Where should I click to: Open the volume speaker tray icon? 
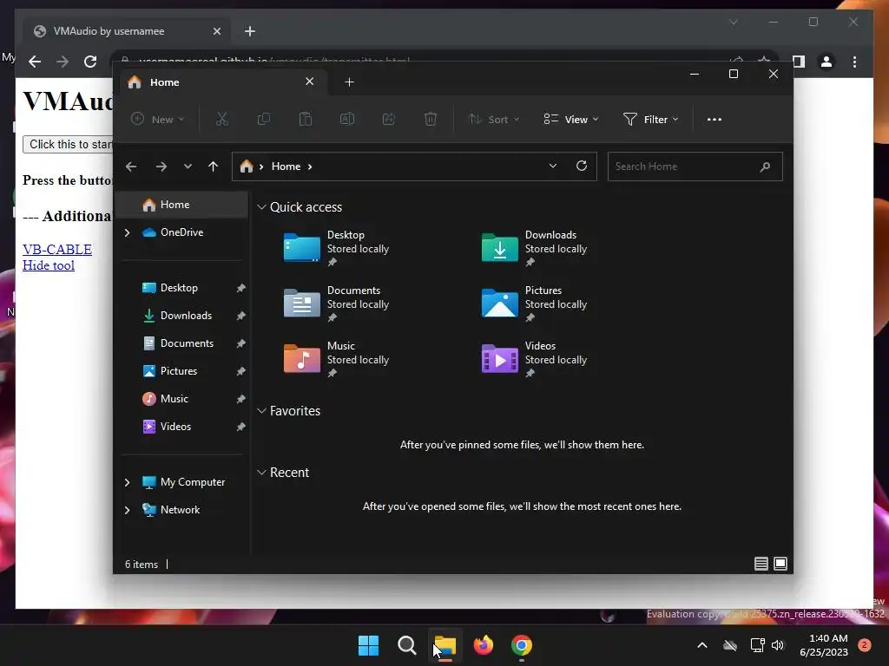(x=778, y=645)
